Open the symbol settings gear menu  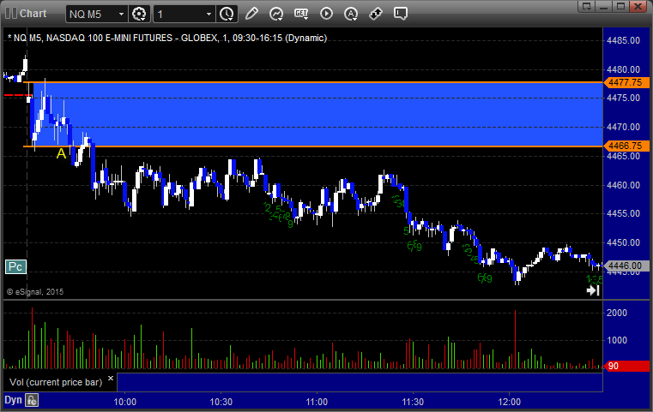click(139, 15)
